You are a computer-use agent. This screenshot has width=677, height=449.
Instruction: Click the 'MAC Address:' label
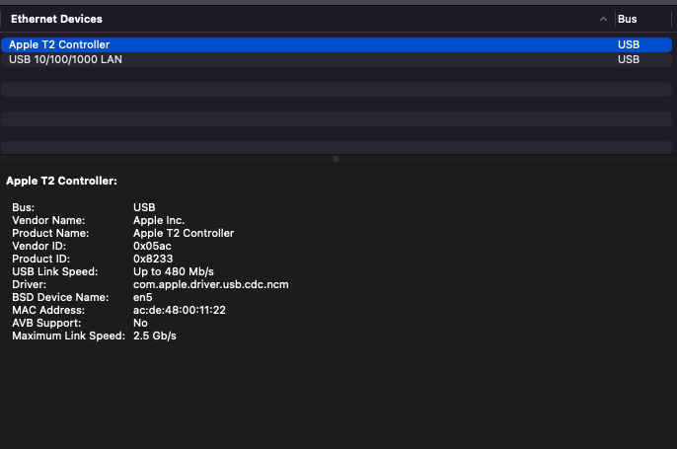pyautogui.click(x=48, y=311)
